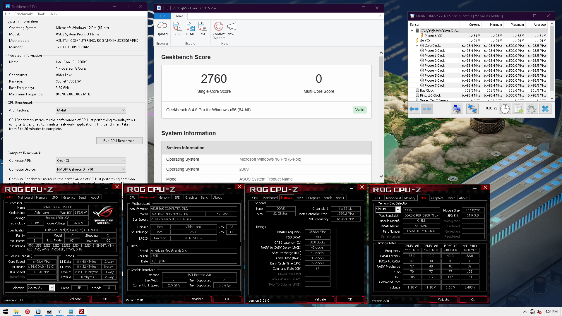Open CPU-Z red Z taskbar icon
Image resolution: width=562 pixels, height=316 pixels.
(x=82, y=312)
